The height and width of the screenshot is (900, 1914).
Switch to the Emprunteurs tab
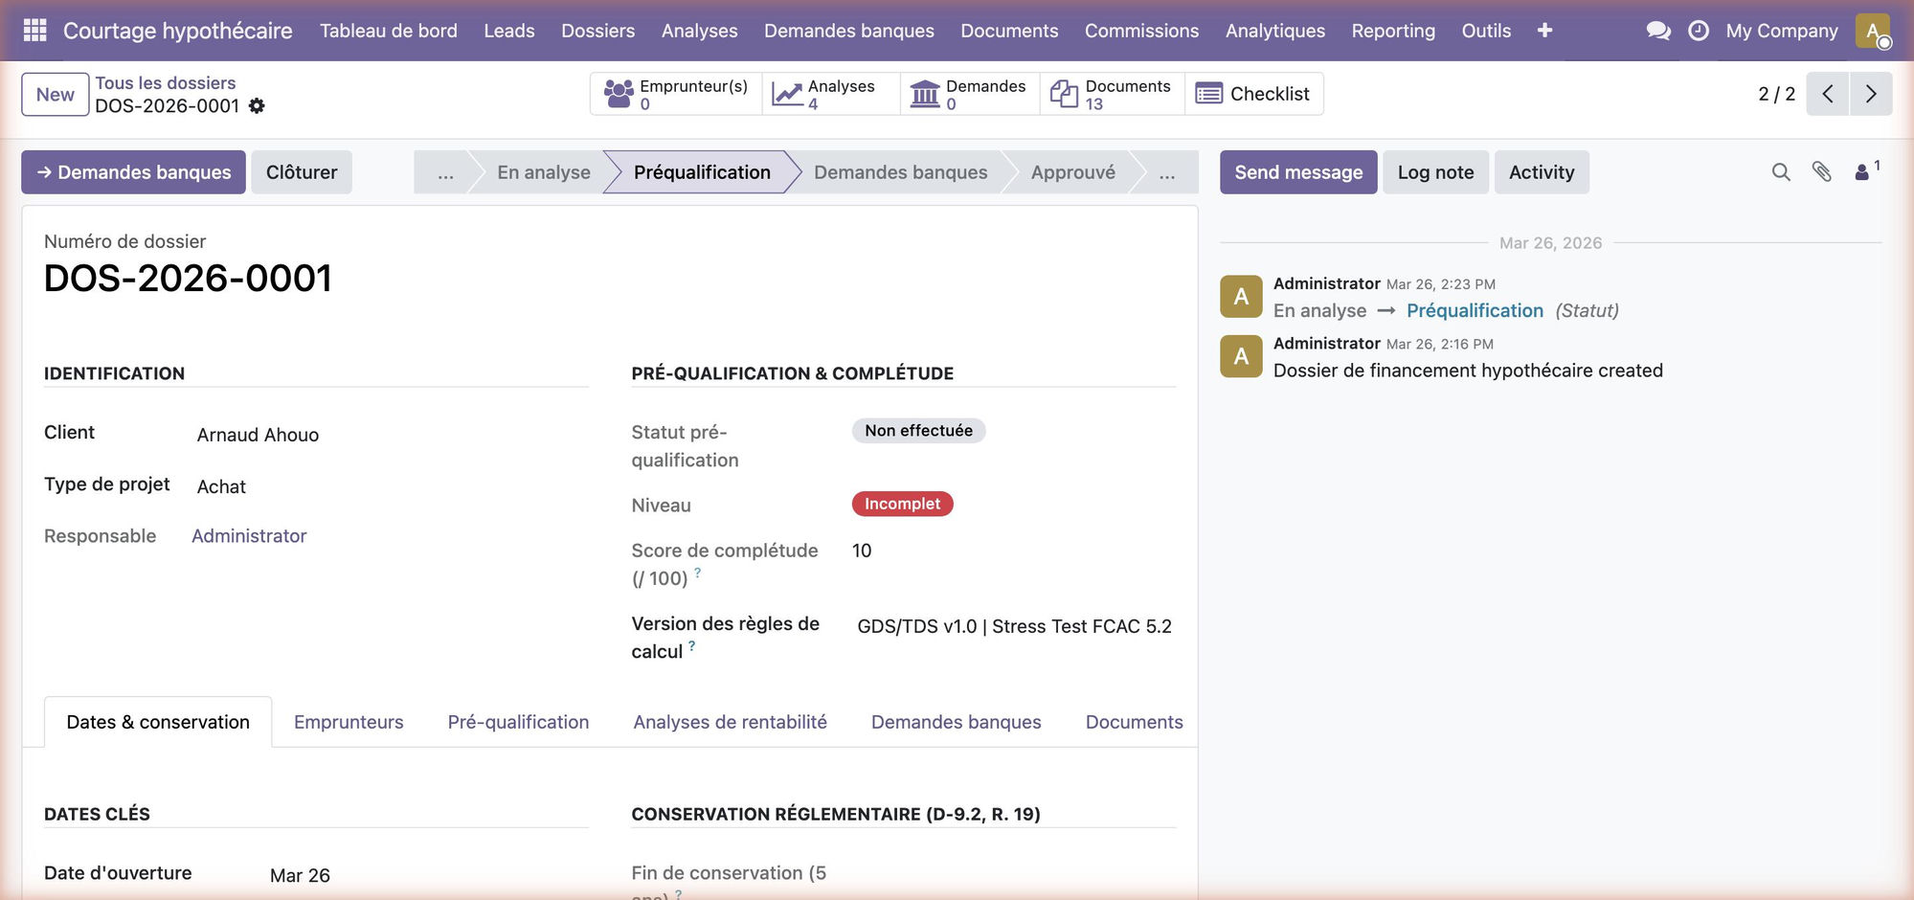tap(349, 722)
